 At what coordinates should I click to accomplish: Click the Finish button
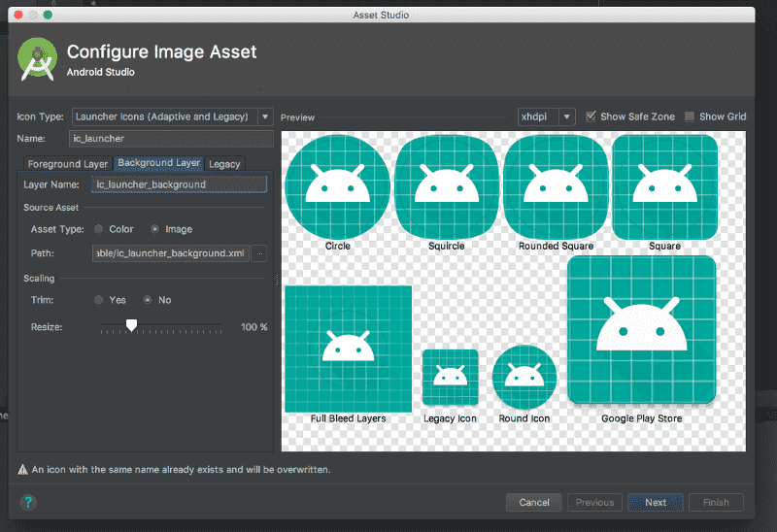click(716, 502)
